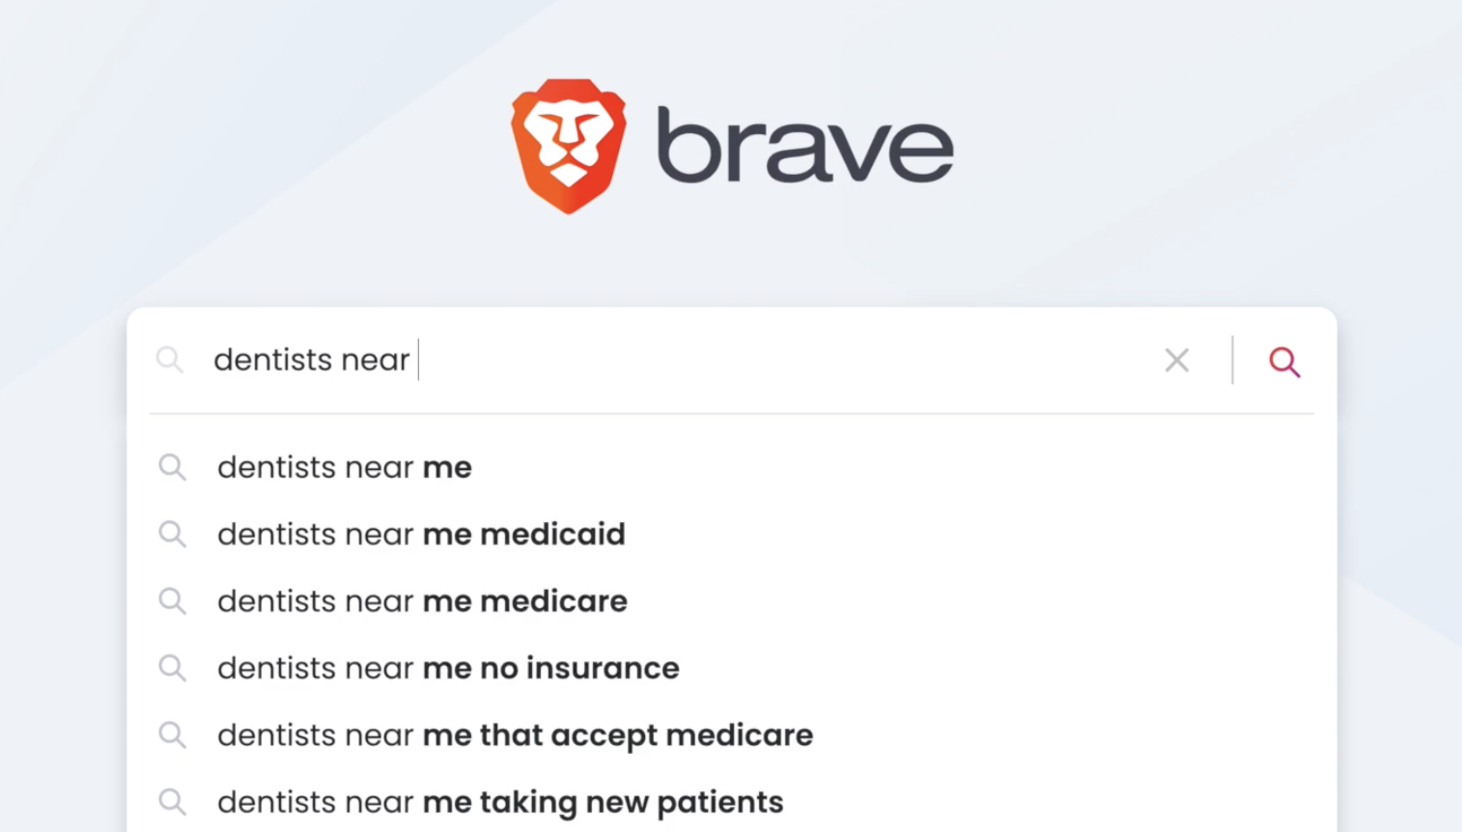Image resolution: width=1462 pixels, height=832 pixels.
Task: Click magnifier icon beside 'dentists near me'
Action: coord(172,467)
